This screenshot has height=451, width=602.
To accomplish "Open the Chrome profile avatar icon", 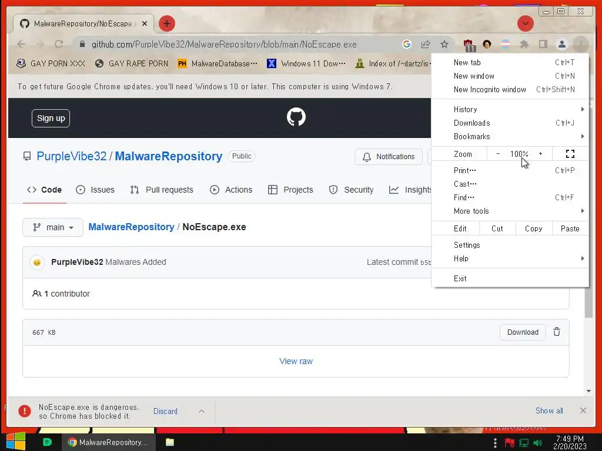I will tap(561, 44).
